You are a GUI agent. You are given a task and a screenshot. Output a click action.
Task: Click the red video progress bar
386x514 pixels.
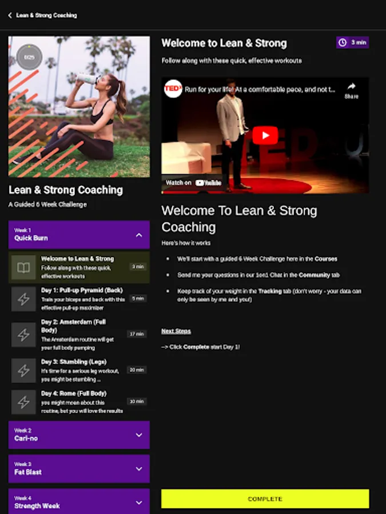point(265,192)
